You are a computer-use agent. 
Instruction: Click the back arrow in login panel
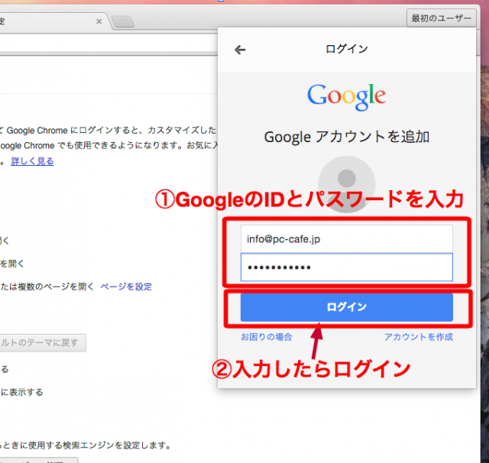point(240,50)
